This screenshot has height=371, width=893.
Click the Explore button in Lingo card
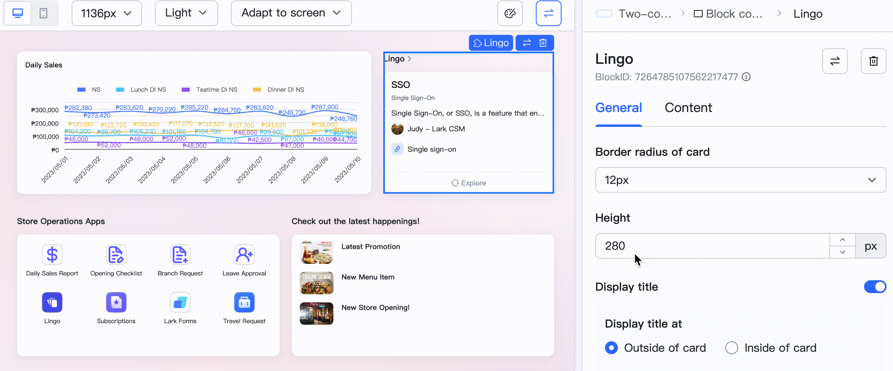(x=469, y=183)
